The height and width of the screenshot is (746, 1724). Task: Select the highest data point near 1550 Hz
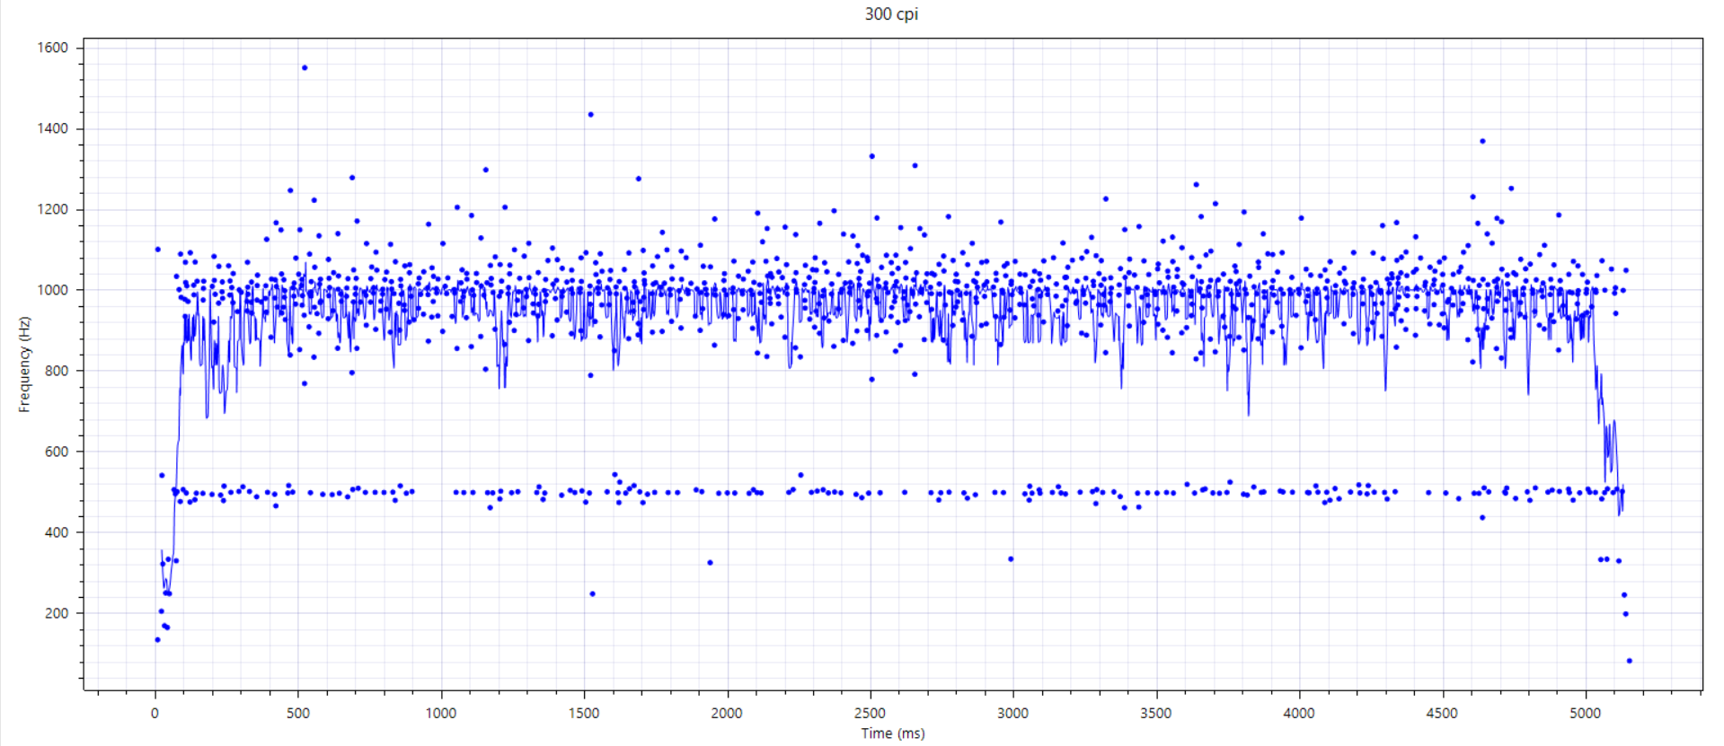[x=305, y=67]
